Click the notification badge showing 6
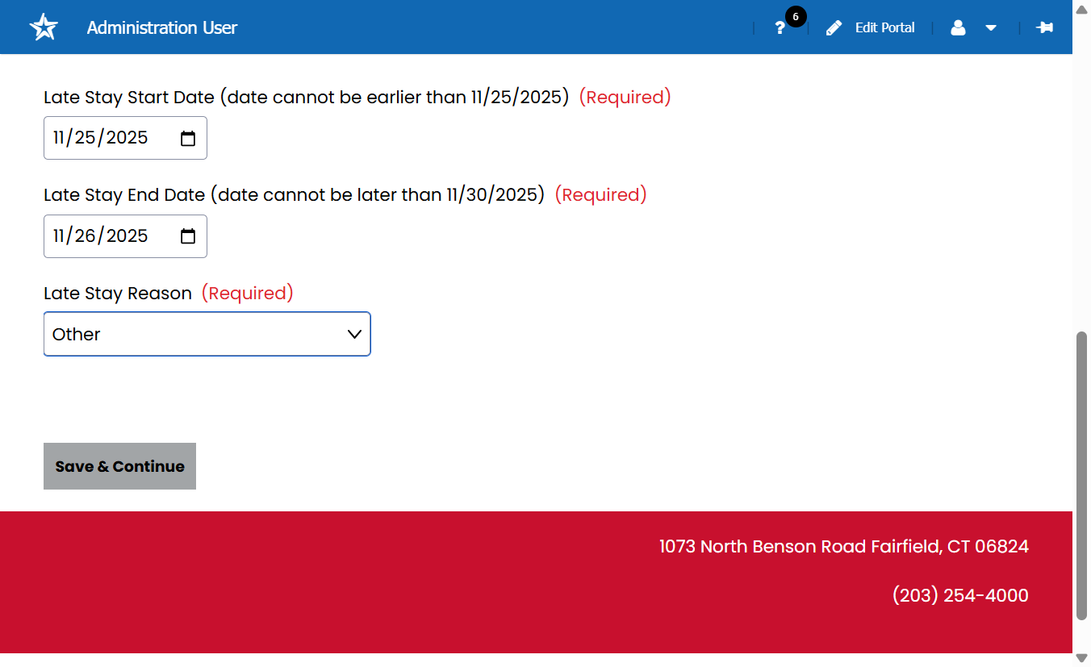 click(x=796, y=17)
